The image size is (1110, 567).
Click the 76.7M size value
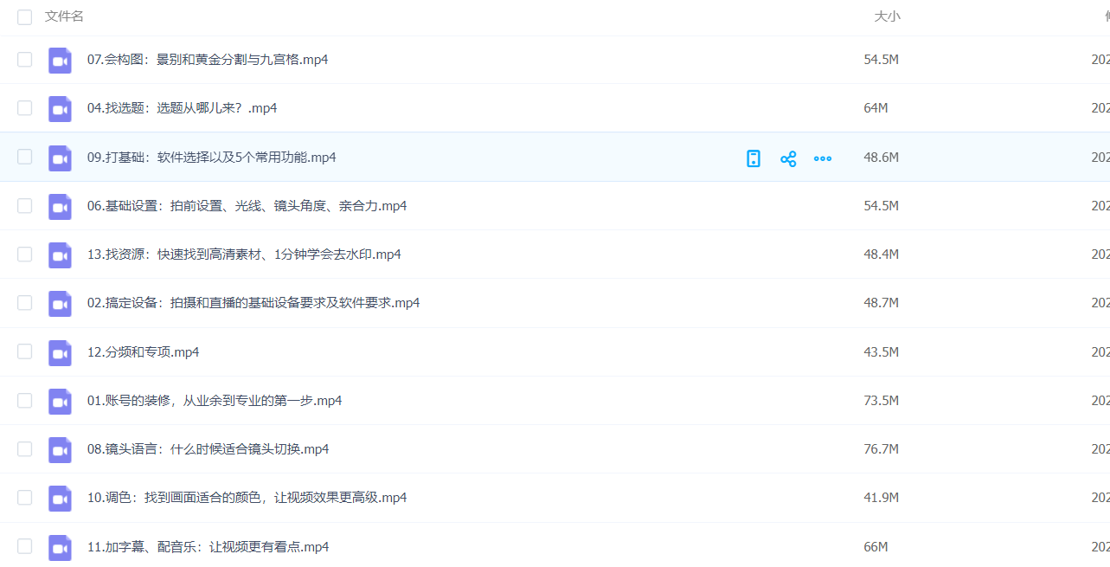click(x=881, y=449)
